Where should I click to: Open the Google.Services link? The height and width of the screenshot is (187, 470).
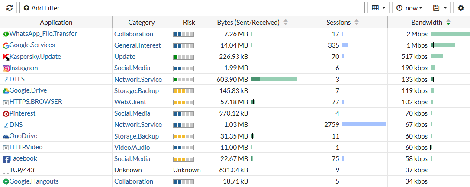[32, 45]
